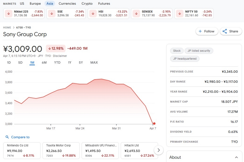Click the SSE down-arrow icon
The image size is (244, 162).
52,14
